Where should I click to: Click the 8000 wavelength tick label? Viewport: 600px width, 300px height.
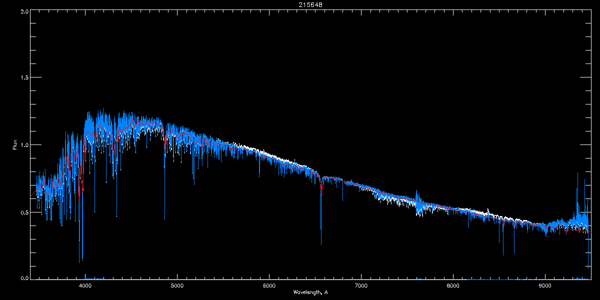click(x=453, y=285)
